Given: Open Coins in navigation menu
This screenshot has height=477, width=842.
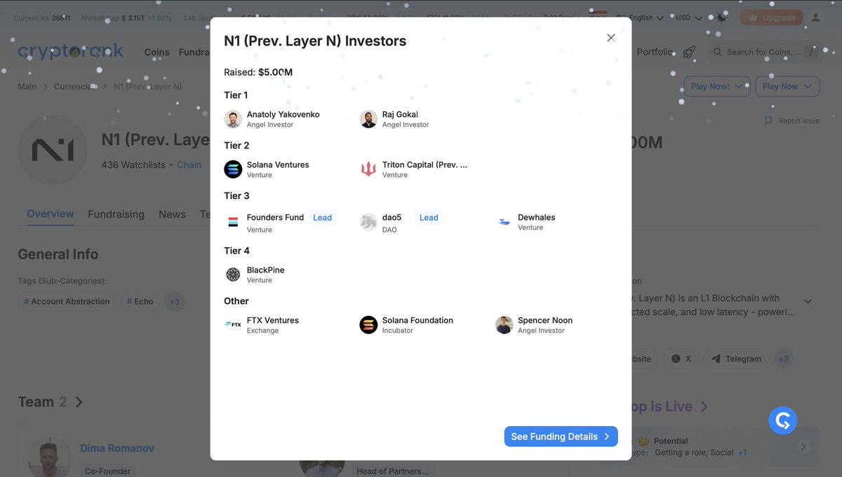Looking at the screenshot, I should tap(157, 52).
